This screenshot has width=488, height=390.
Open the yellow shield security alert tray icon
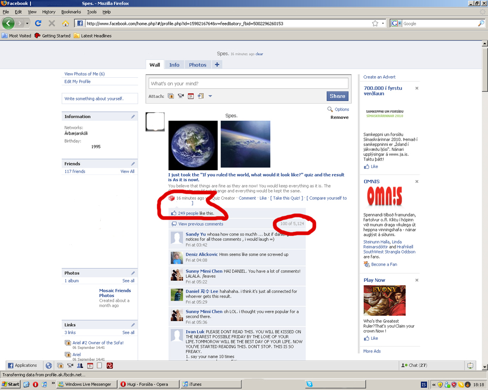point(440,385)
